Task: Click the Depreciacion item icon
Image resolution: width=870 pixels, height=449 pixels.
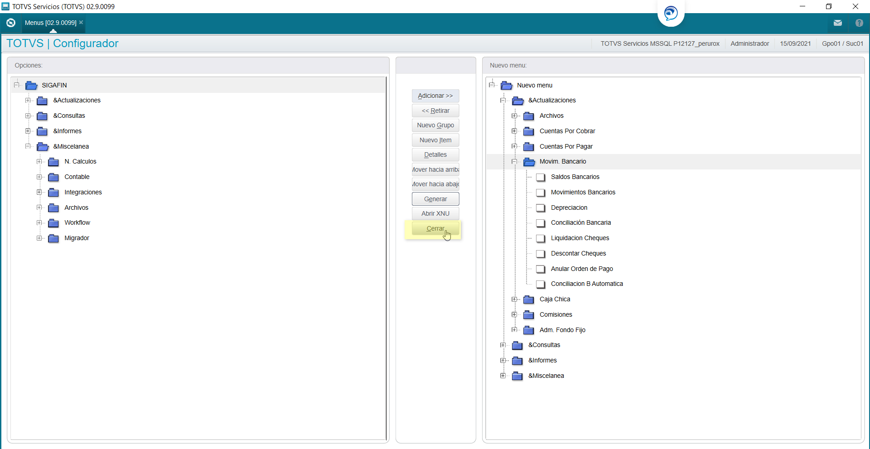Action: (540, 208)
